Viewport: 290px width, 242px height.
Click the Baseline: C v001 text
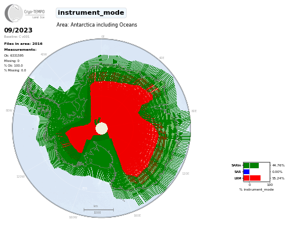[x=17, y=37]
